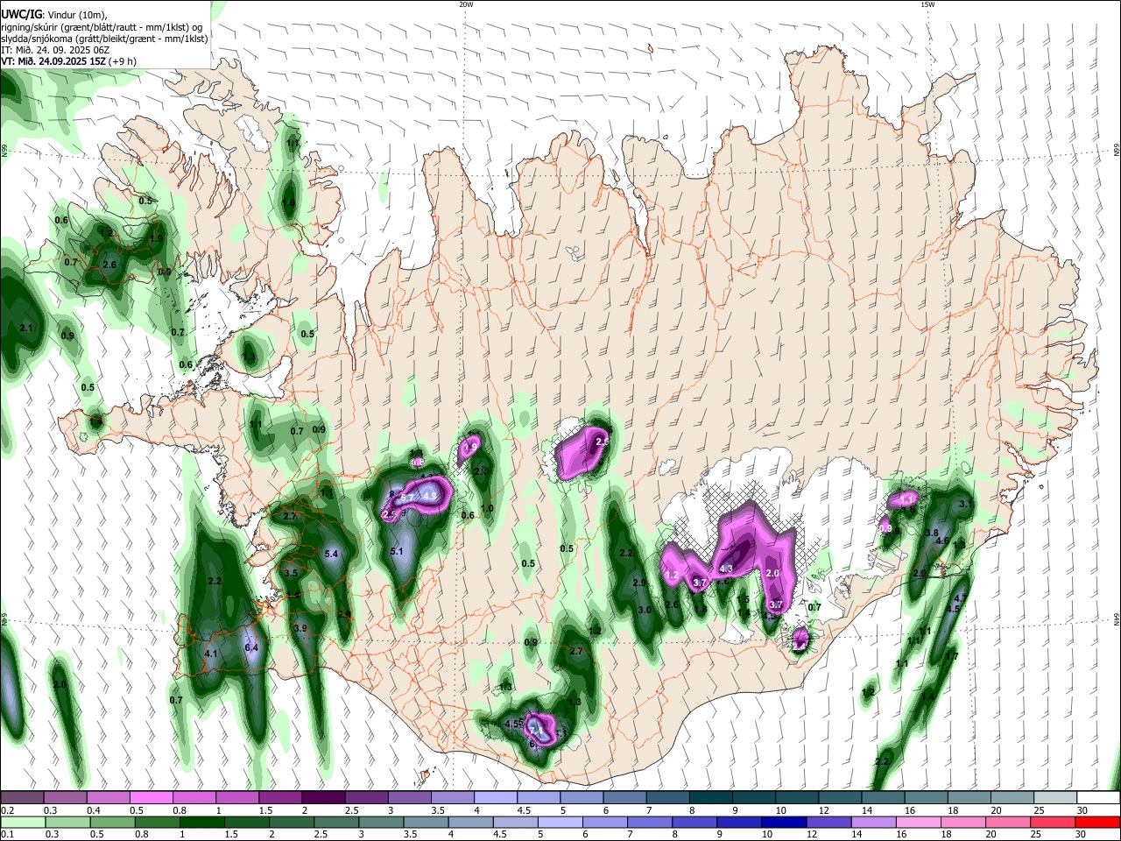Choose the violet 12 rain legend swatch
Viewport: 1121px width, 841px height.
click(x=829, y=823)
